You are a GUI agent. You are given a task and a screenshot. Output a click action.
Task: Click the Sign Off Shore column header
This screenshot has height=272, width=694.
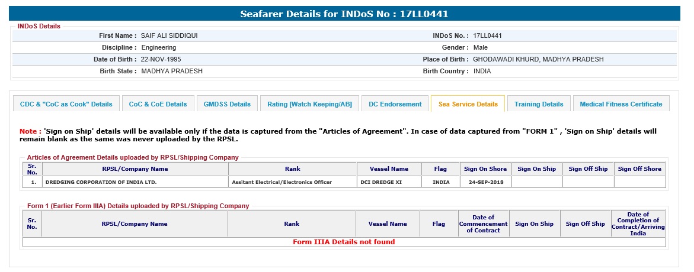(639, 169)
